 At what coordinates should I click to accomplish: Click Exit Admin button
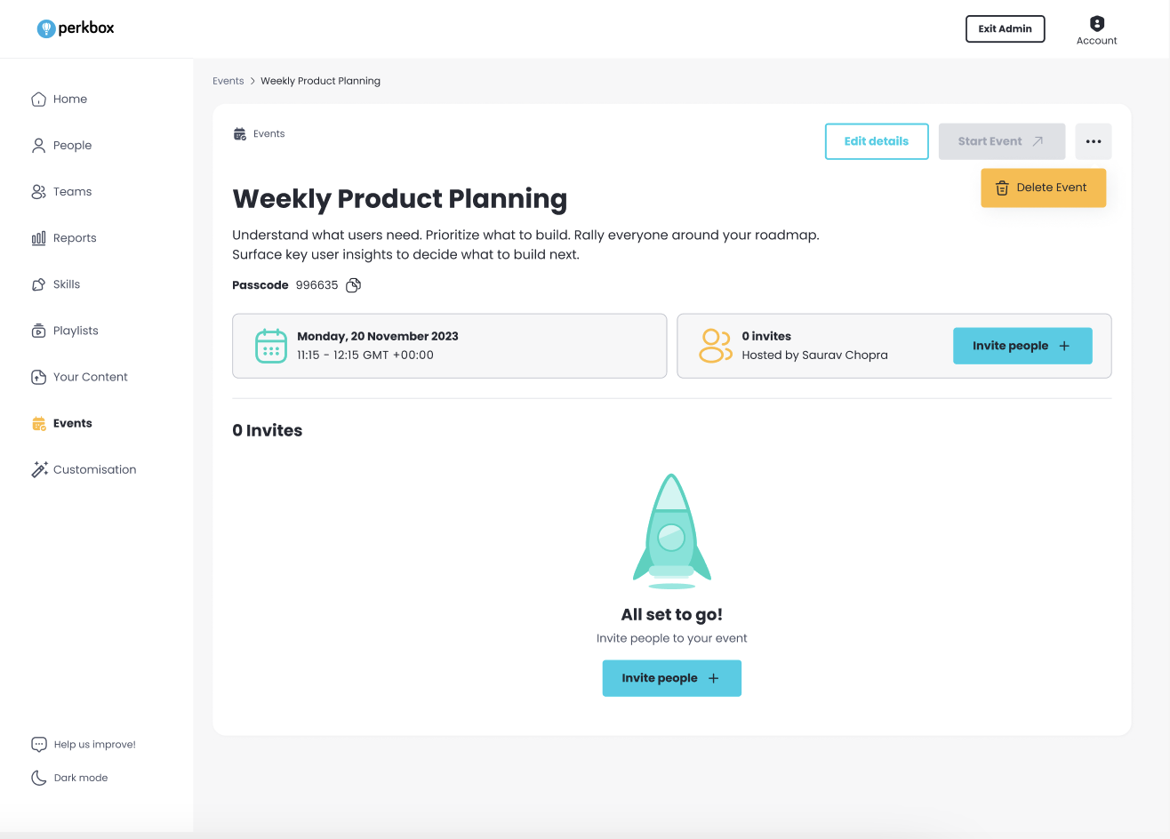tap(1006, 28)
